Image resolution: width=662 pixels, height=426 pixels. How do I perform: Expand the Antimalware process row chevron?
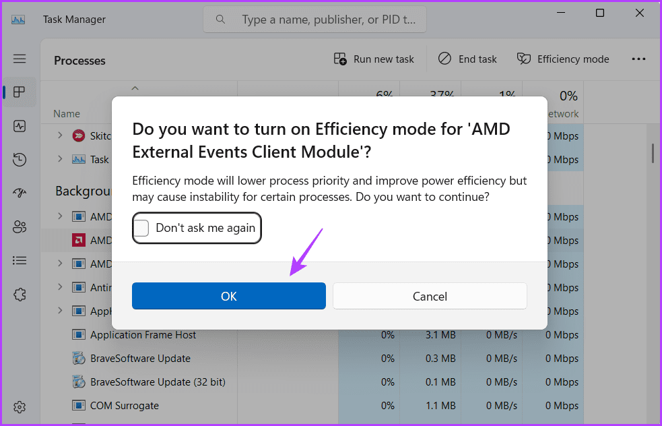coord(60,287)
